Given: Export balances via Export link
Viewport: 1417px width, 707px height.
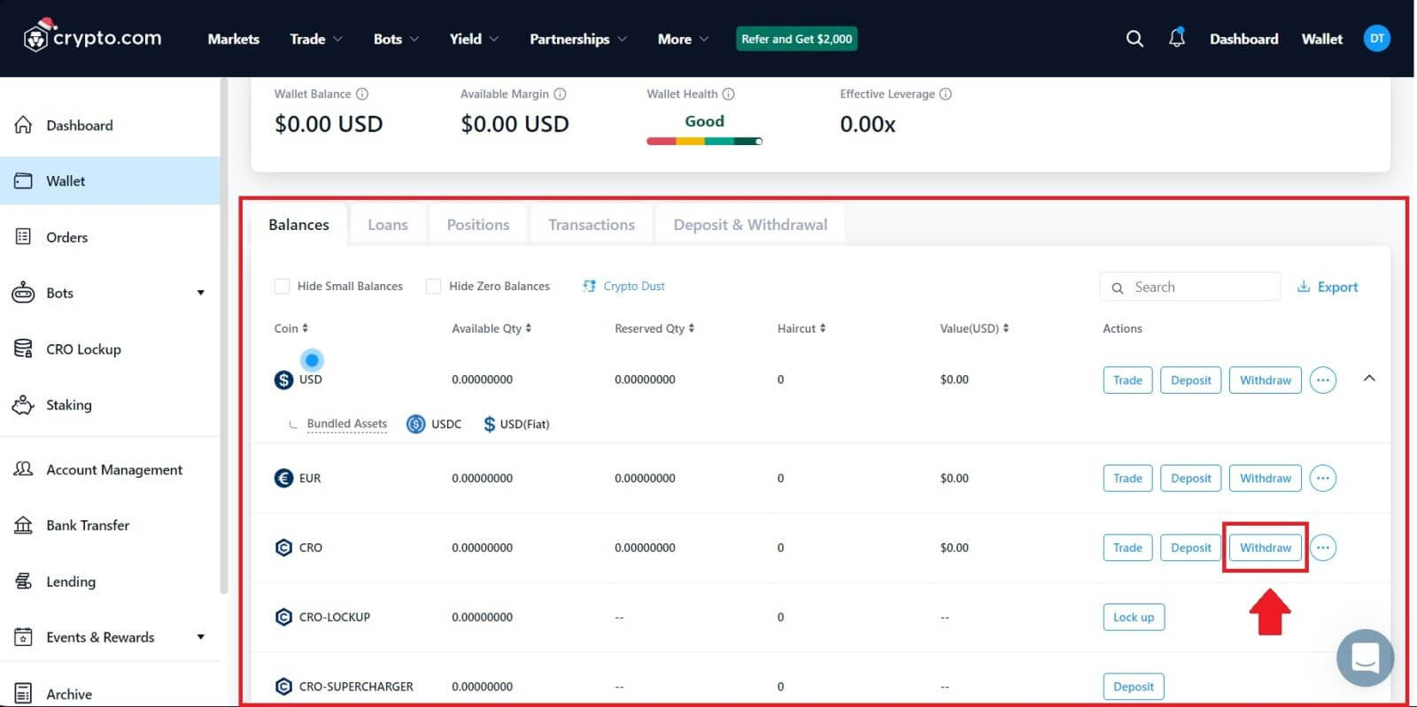Looking at the screenshot, I should tap(1328, 287).
